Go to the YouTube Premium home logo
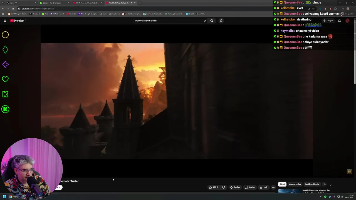The width and height of the screenshot is (356, 200). tap(18, 21)
